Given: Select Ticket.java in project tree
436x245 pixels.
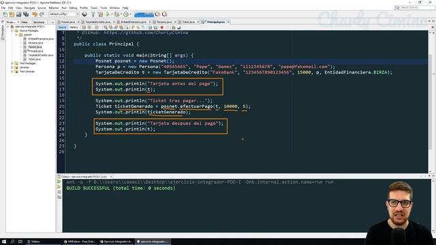Looking at the screenshot, I should (x=34, y=59).
